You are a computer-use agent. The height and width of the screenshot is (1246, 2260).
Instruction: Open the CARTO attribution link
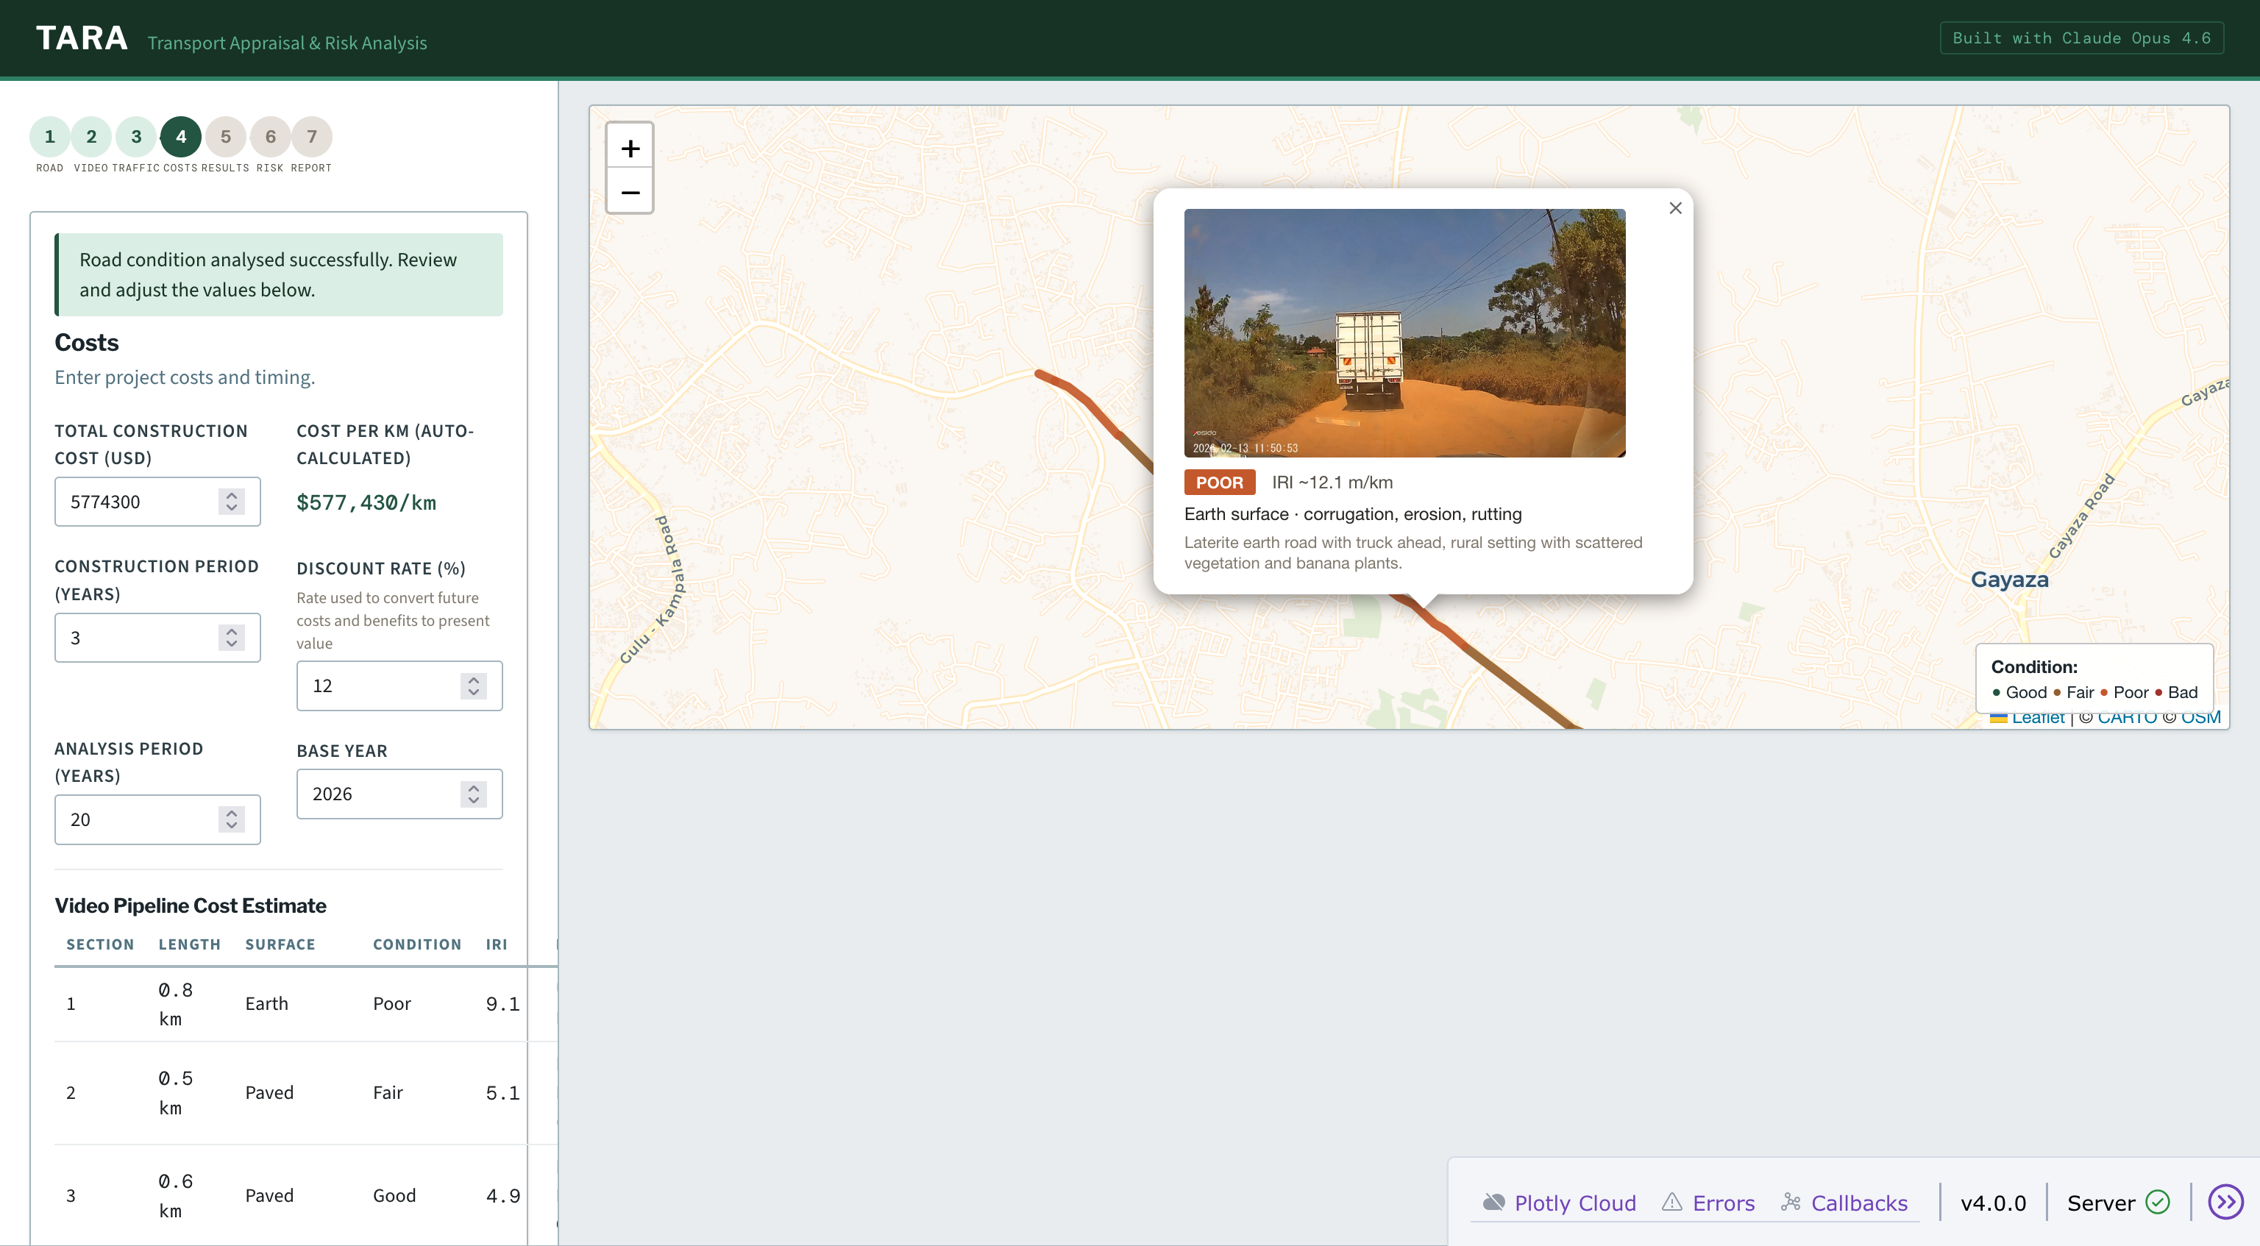point(2127,718)
